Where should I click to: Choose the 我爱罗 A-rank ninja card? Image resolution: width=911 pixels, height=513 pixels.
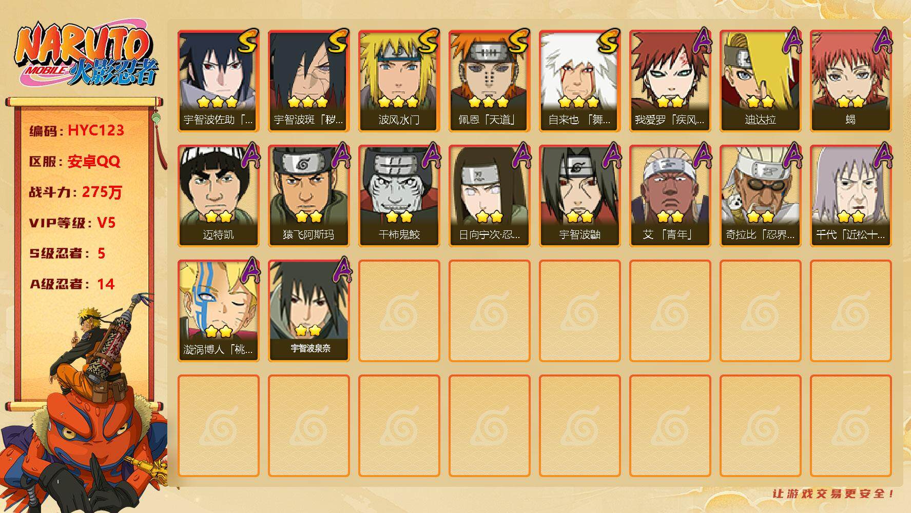click(x=670, y=81)
